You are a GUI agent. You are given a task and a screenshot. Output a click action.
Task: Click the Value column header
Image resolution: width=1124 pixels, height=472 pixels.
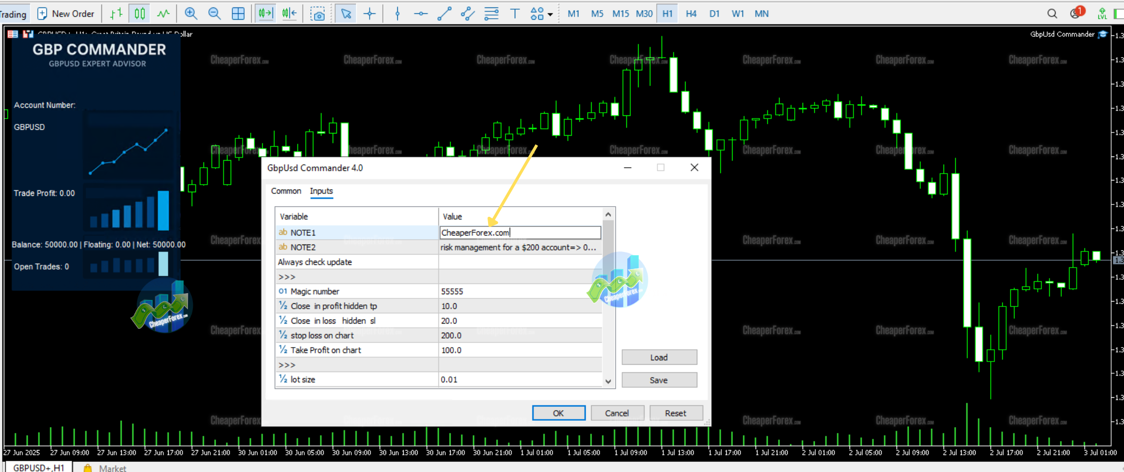pos(520,216)
